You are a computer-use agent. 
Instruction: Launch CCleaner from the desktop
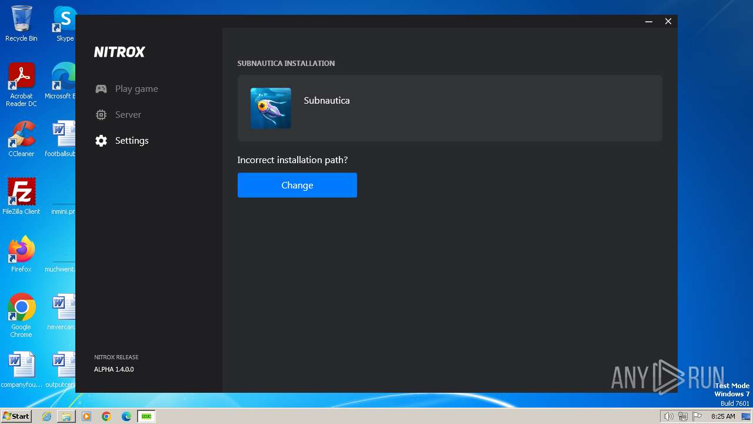coord(21,139)
